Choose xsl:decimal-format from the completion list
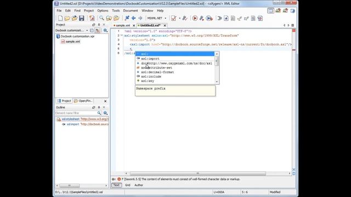 coord(157,72)
